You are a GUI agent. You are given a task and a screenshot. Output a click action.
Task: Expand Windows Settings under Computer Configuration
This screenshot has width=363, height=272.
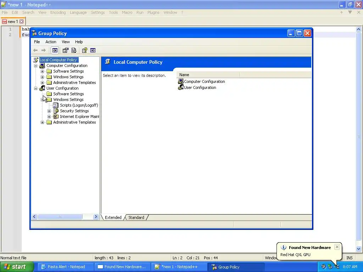point(43,77)
